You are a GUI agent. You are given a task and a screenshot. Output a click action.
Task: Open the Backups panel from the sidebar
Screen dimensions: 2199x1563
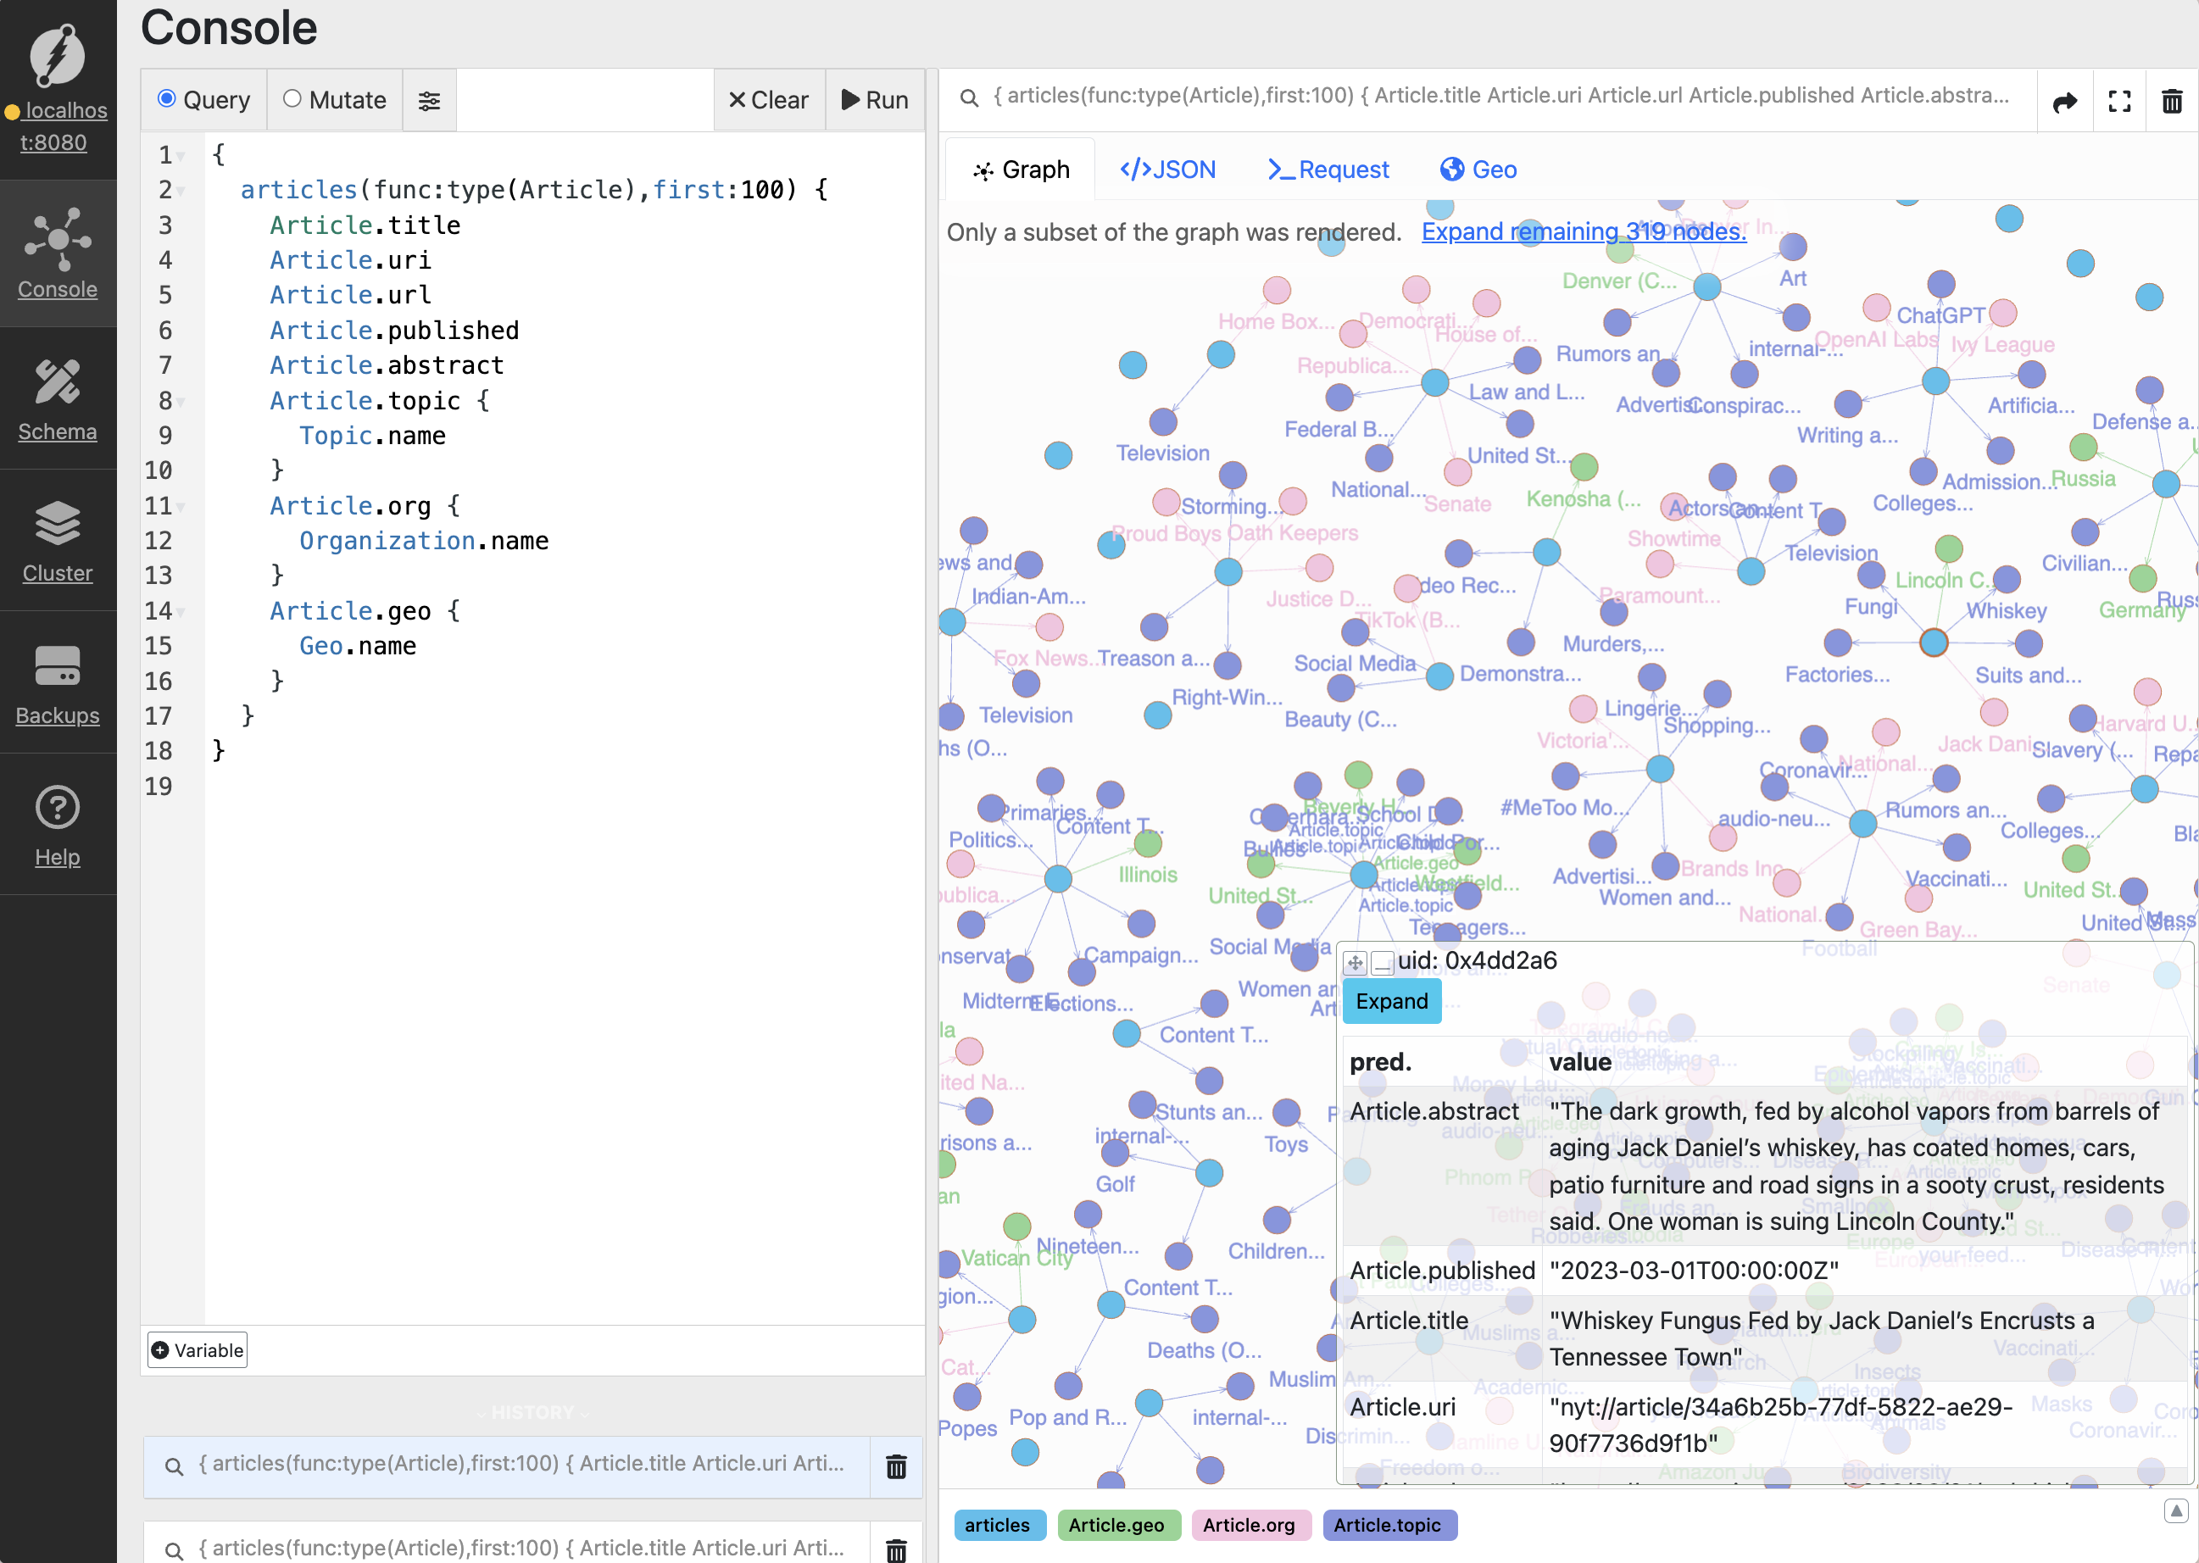tap(57, 683)
